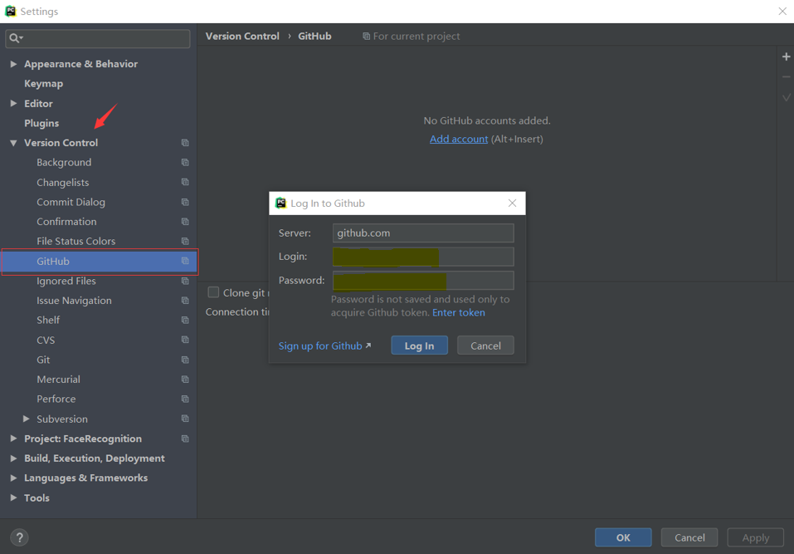This screenshot has width=794, height=554.
Task: Expand the Subversion node
Action: pos(27,419)
